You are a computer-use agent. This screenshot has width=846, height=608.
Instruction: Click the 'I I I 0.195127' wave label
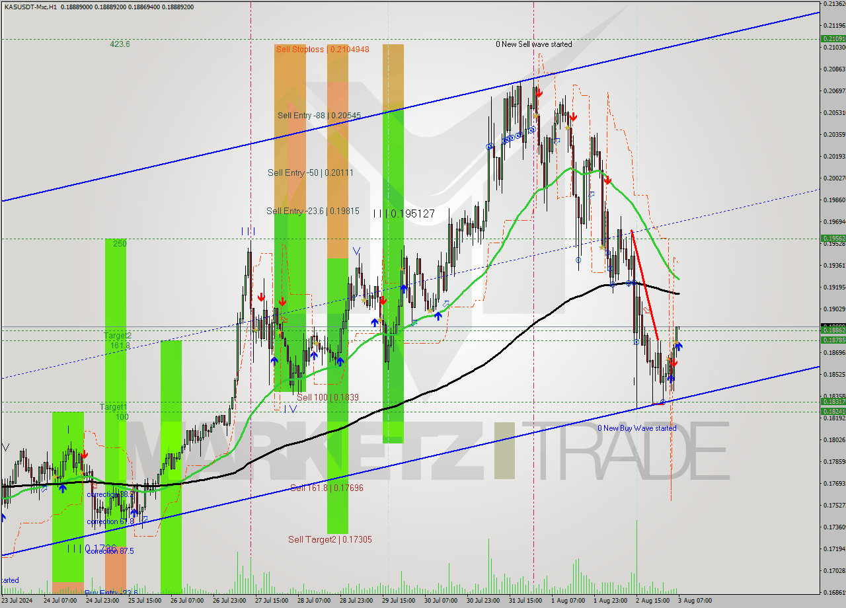pyautogui.click(x=404, y=213)
